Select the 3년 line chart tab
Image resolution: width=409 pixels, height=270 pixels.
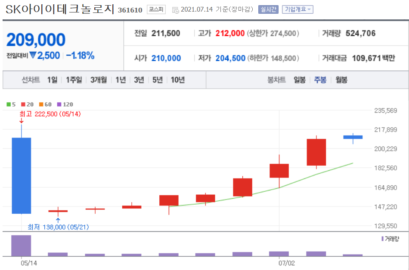point(139,80)
